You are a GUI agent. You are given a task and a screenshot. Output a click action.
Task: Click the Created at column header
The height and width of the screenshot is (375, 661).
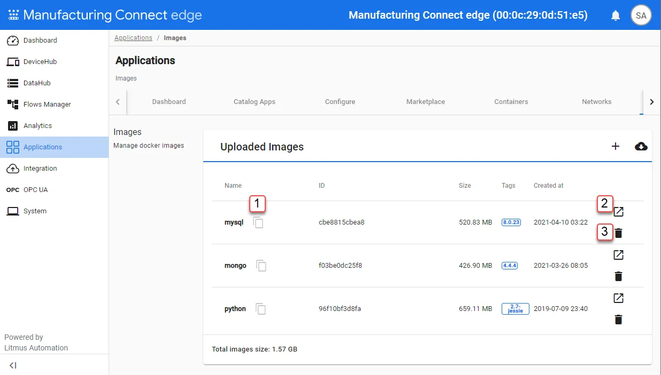pyautogui.click(x=549, y=186)
